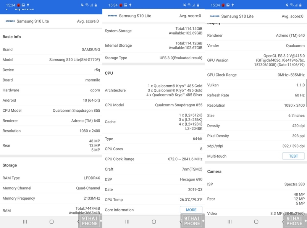Select the DSP value 'Hexagon 690'

[191, 179]
